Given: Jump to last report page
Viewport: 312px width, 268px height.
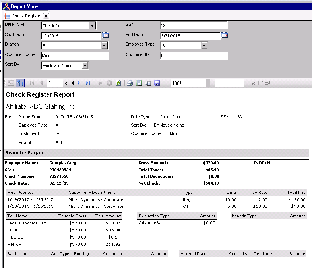Looking at the screenshot, I should pos(88,83).
